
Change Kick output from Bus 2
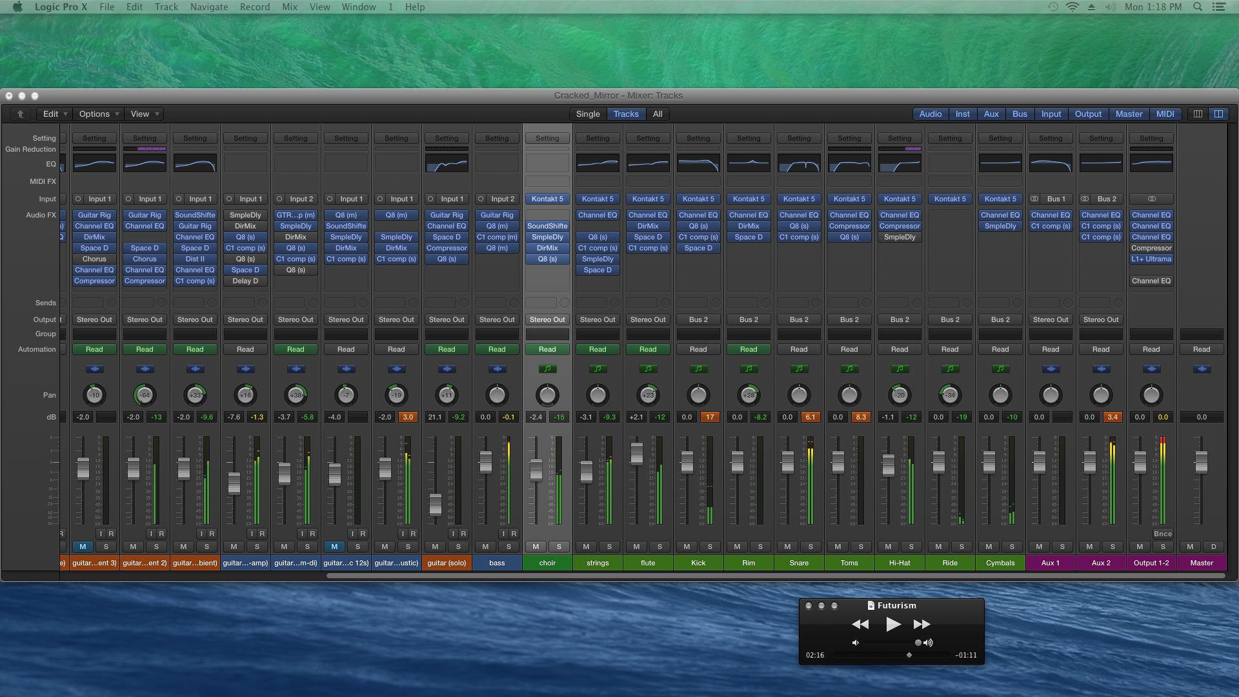point(698,319)
